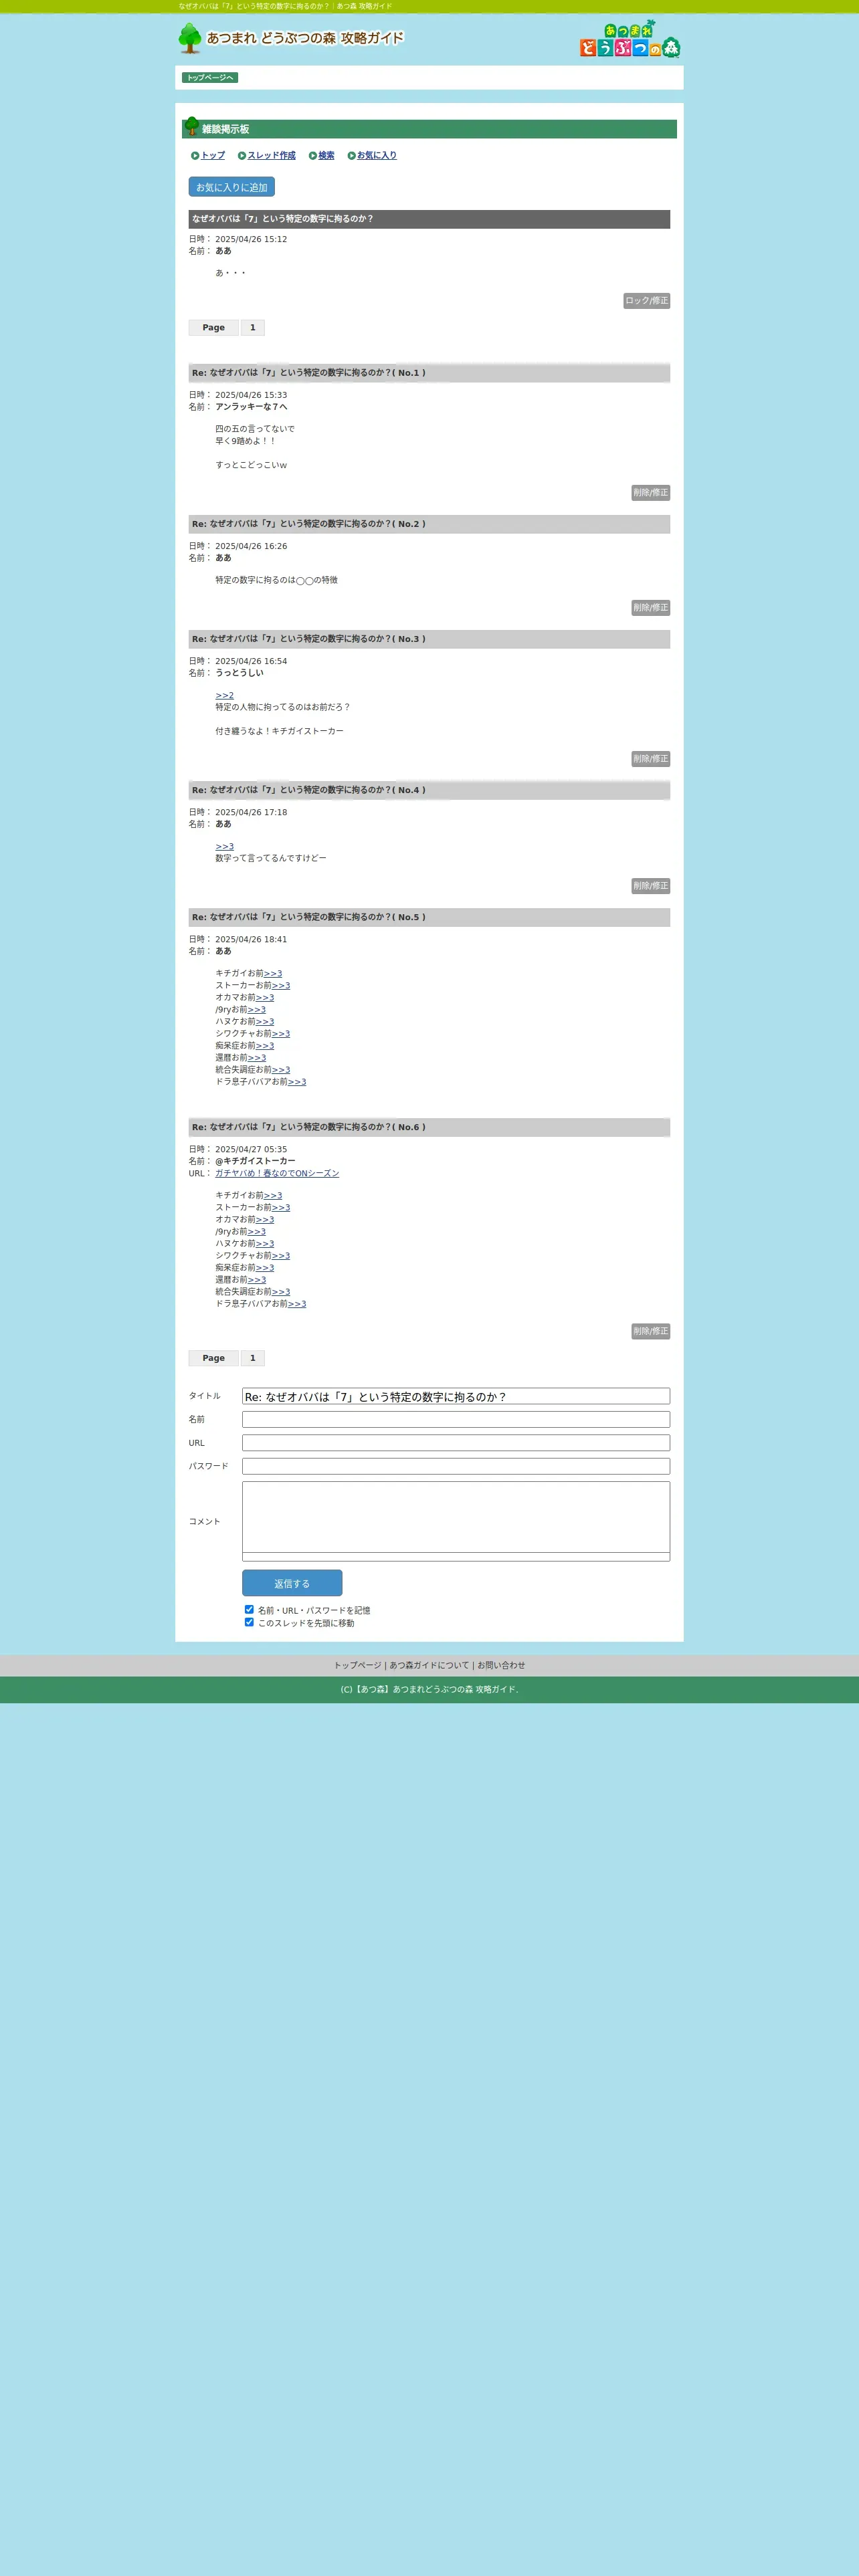Viewport: 859px width, 2576px height.
Task: Click the あつまれどうぶつの森 攻略ガイド tree logo
Action: [x=291, y=38]
